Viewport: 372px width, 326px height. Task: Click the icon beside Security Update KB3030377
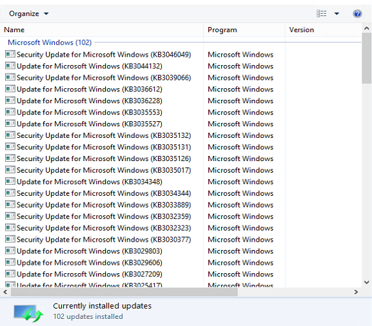(10, 239)
